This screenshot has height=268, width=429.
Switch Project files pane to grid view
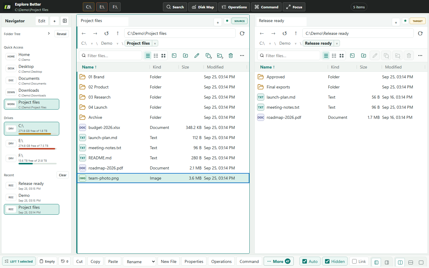click(x=163, y=56)
